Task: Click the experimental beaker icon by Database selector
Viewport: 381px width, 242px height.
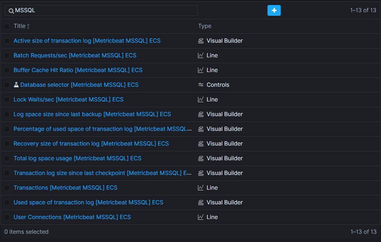Action: [16, 85]
